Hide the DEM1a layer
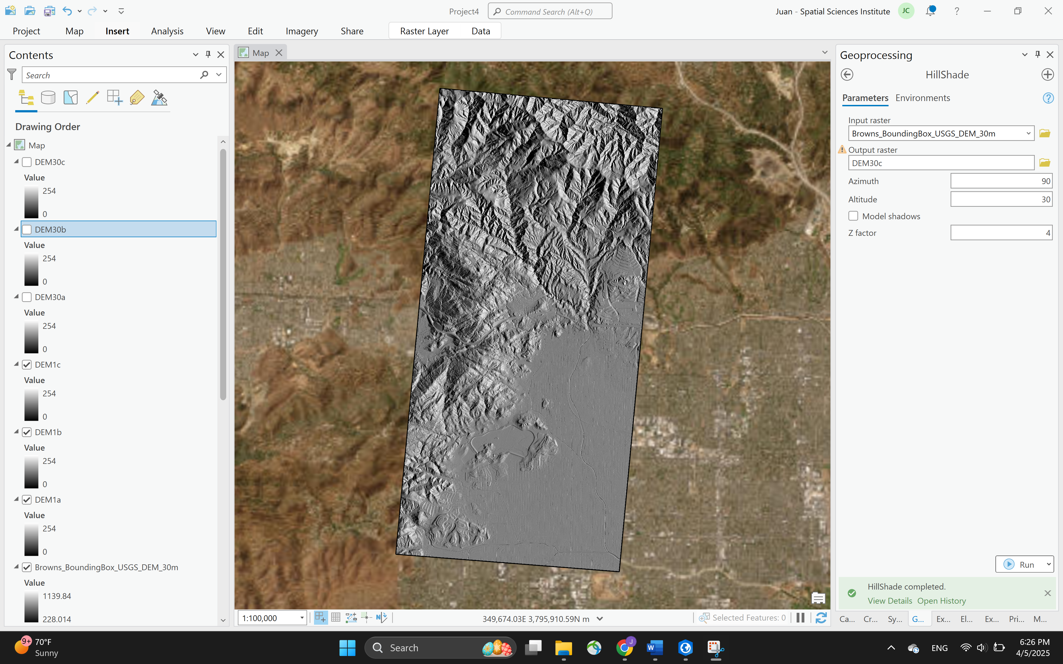The image size is (1063, 664). point(27,500)
